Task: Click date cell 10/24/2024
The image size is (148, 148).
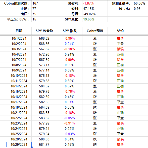Action: (19, 129)
